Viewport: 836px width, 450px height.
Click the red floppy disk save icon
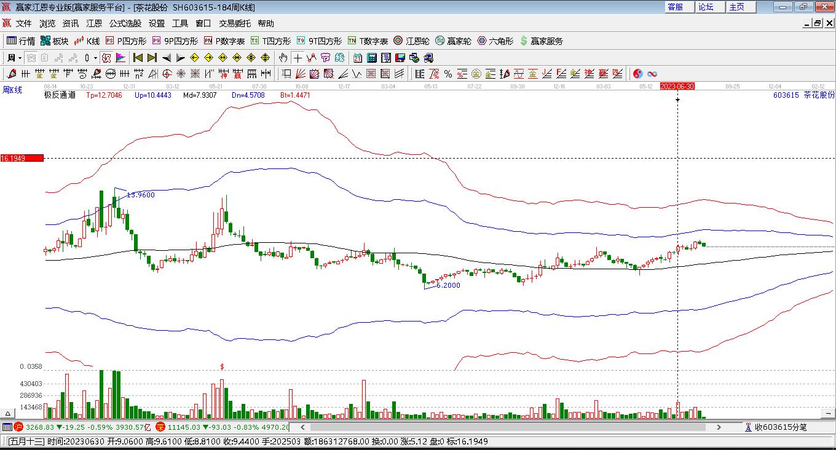[x=400, y=58]
